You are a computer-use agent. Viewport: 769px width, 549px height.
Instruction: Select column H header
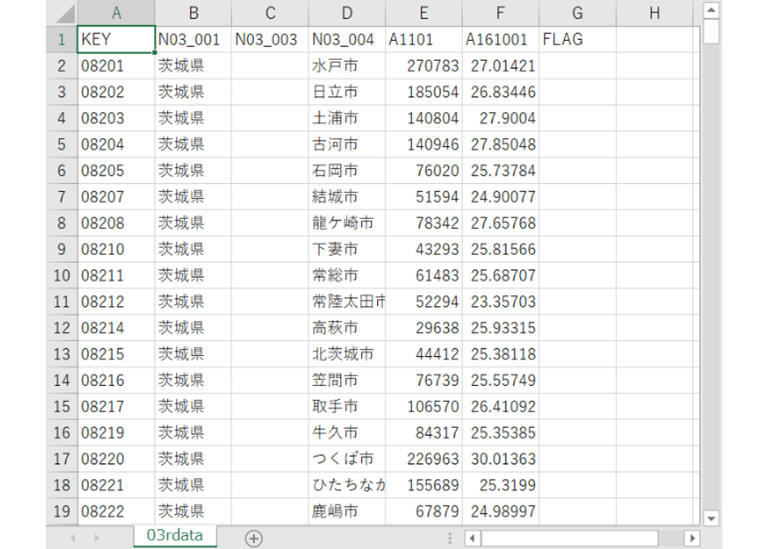654,13
